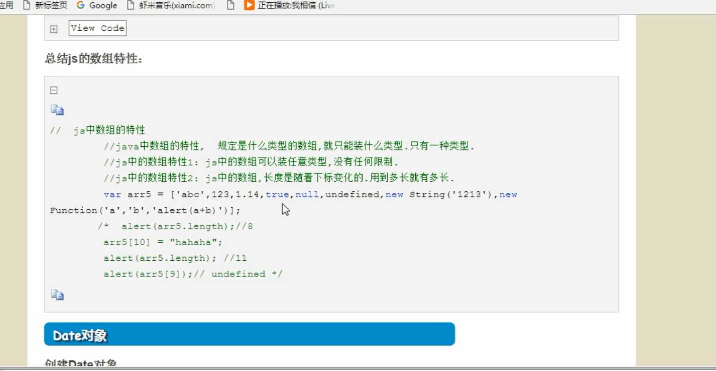
Task: Click the 创建Date对象 subheading
Action: coord(80,363)
